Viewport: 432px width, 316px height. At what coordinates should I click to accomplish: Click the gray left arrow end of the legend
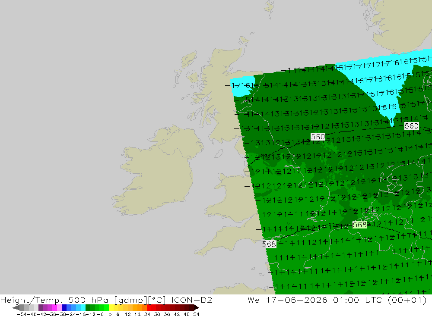[x=16, y=307]
